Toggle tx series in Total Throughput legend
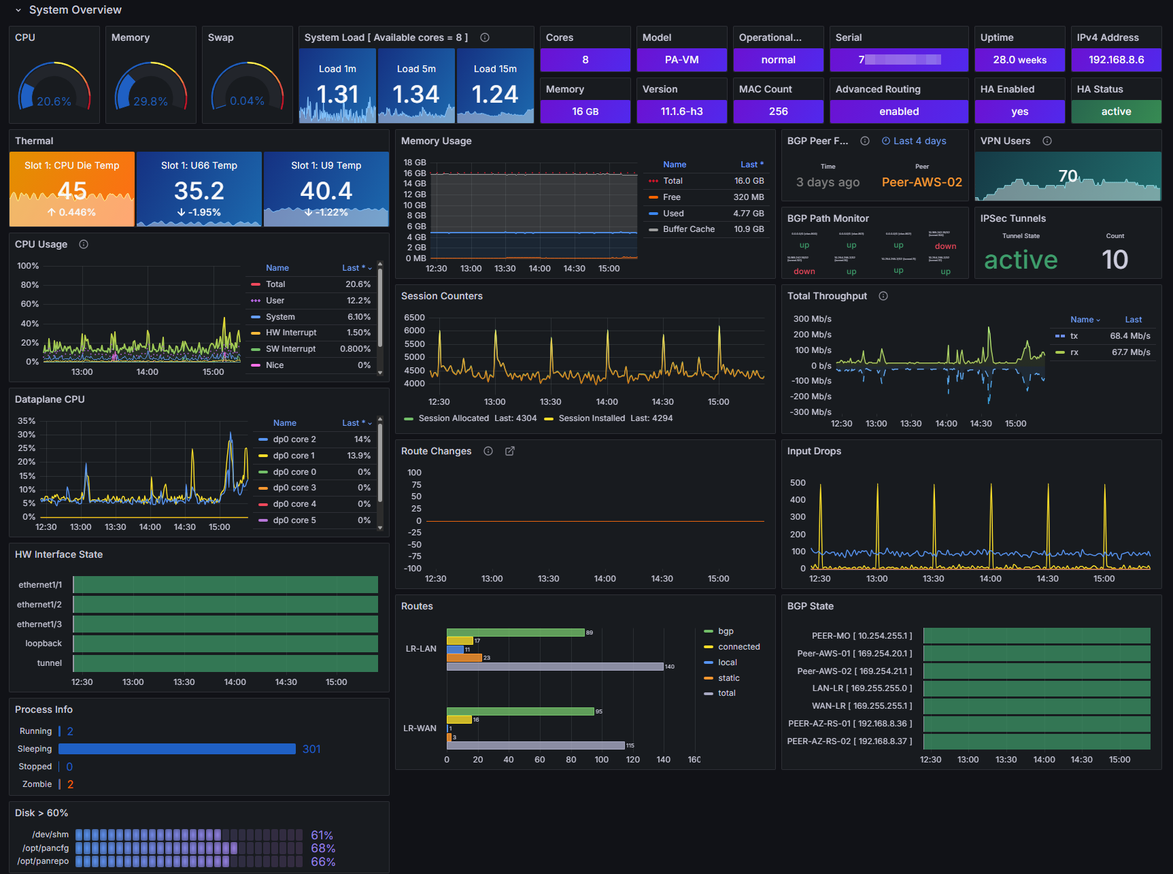This screenshot has height=874, width=1173. (1074, 336)
